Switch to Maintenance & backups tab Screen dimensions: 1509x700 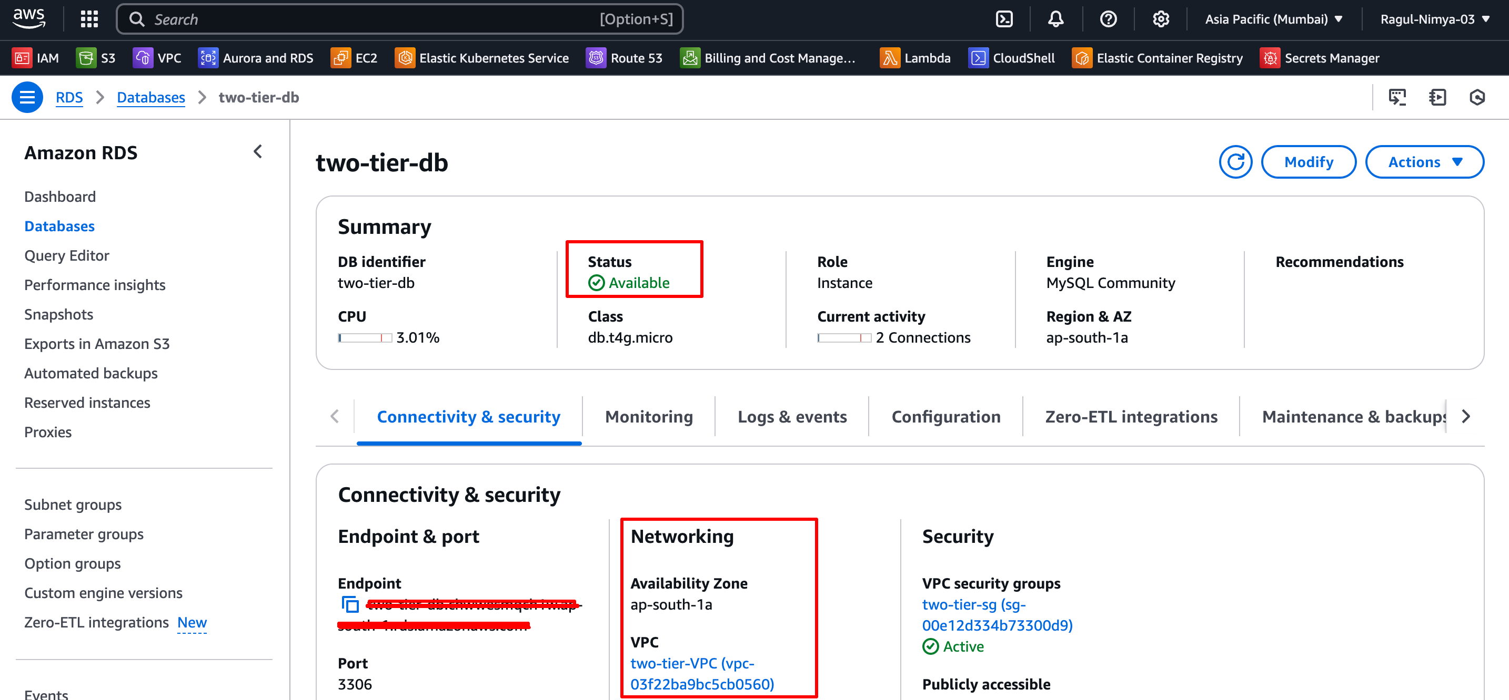pos(1354,417)
